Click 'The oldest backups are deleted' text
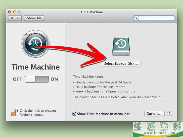183x137 pixels. coord(119,97)
